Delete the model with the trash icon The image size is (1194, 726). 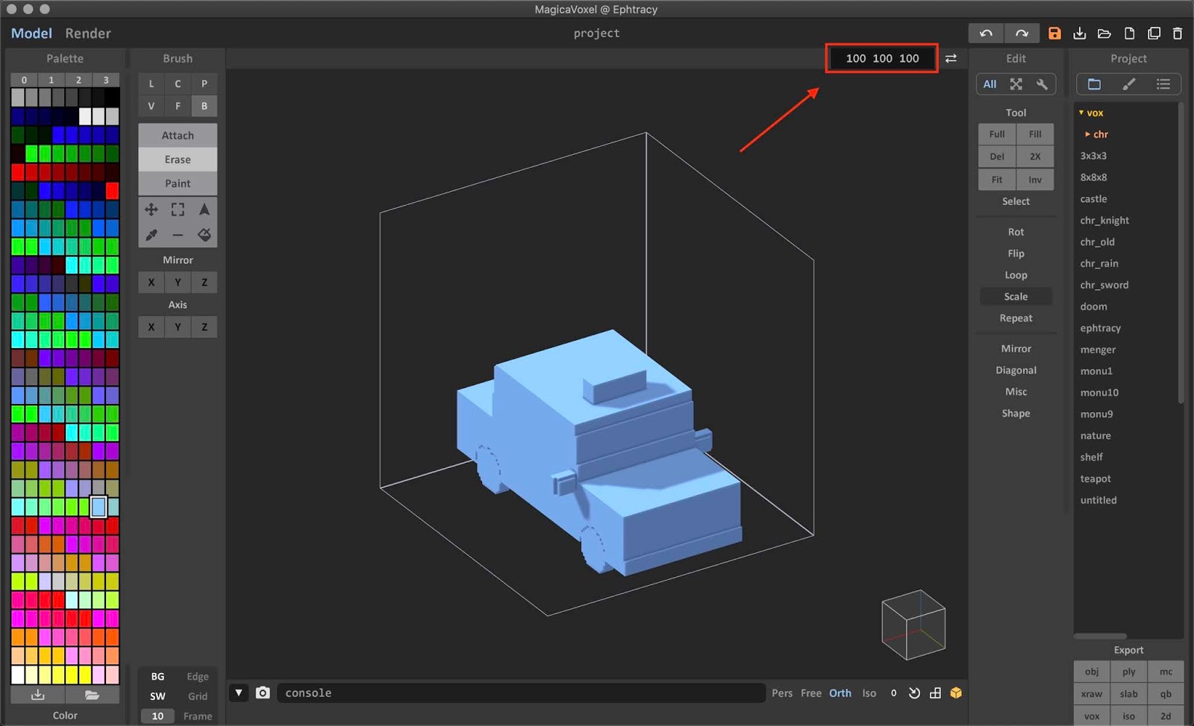(1178, 34)
